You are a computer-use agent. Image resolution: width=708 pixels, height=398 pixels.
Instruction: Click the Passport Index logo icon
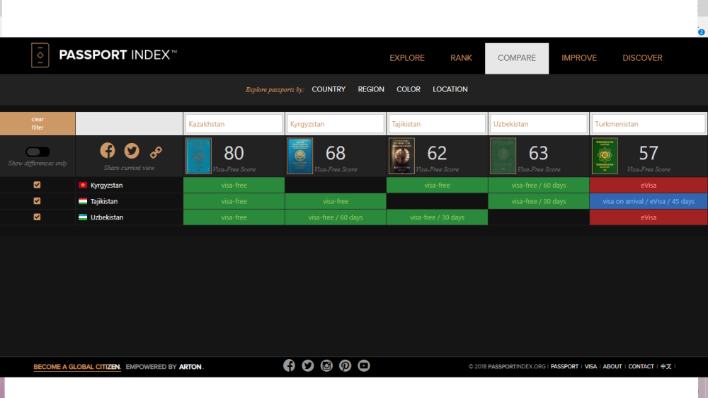[40, 55]
